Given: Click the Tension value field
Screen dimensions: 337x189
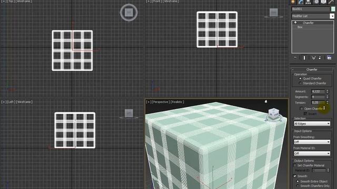Looking at the screenshot, I should [x=318, y=102].
